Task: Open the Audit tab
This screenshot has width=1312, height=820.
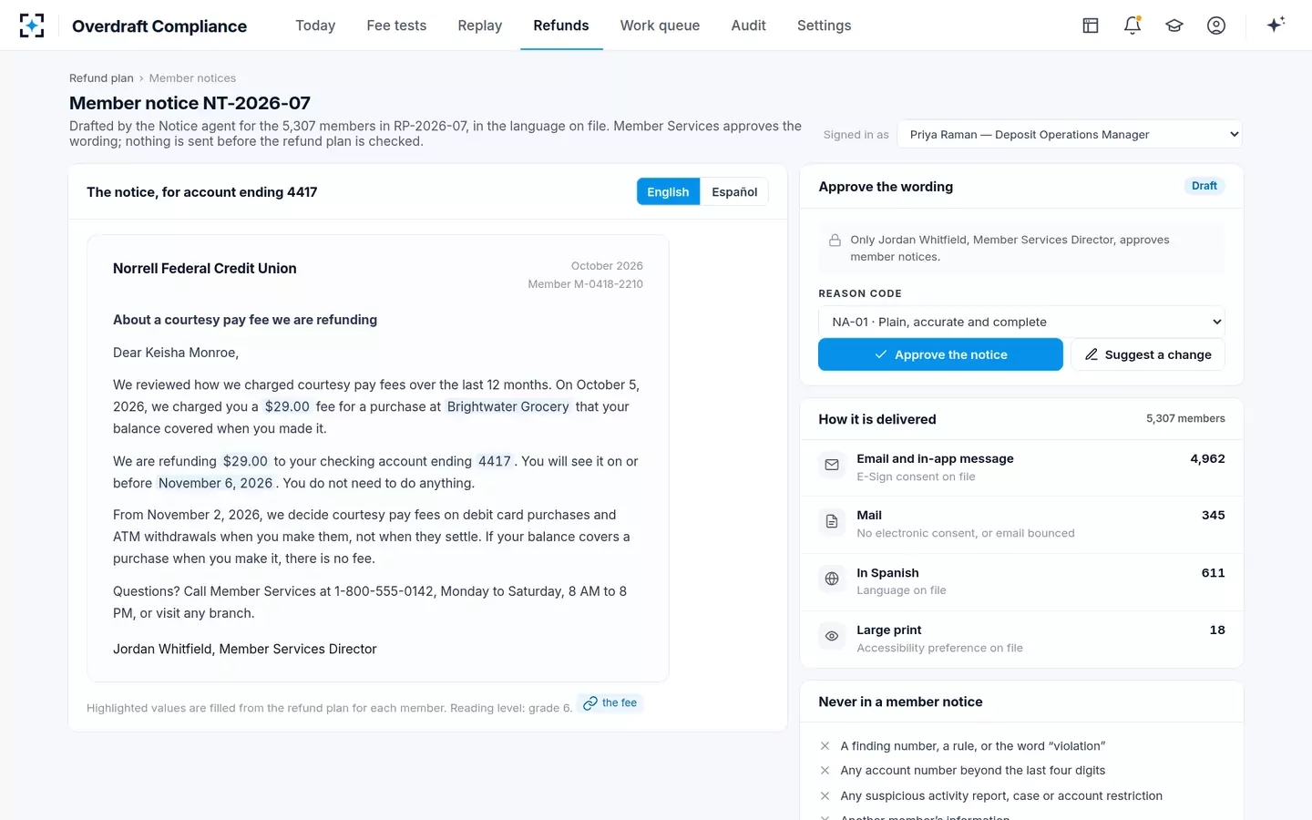Action: [x=748, y=26]
